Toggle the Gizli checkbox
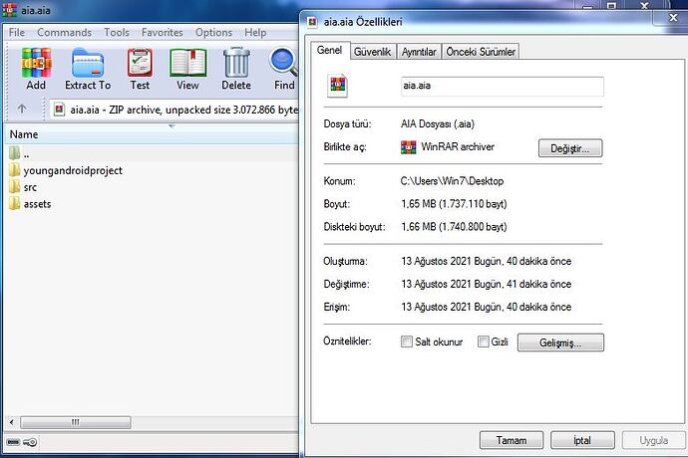This screenshot has height=458, width=688. (x=483, y=342)
